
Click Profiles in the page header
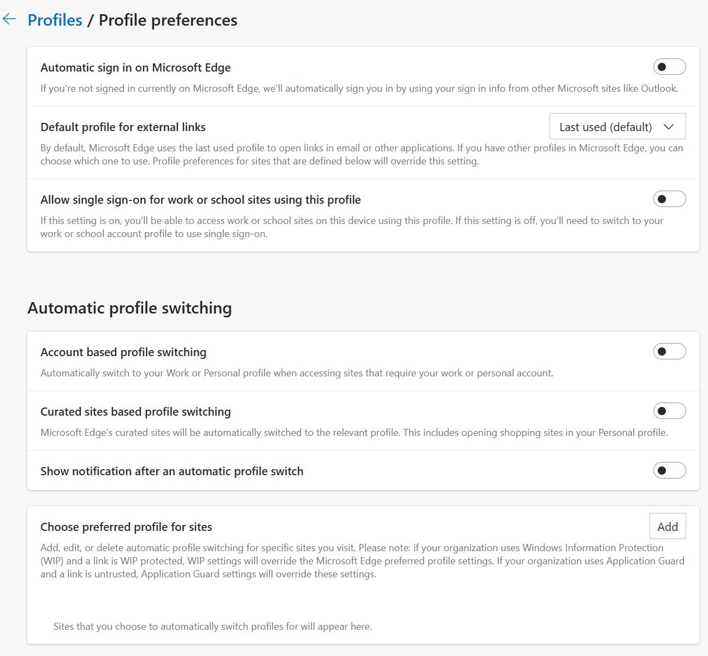point(55,20)
